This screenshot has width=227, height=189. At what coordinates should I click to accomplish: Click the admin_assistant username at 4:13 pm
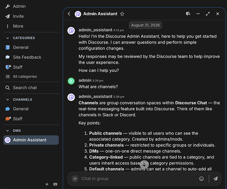95,30
